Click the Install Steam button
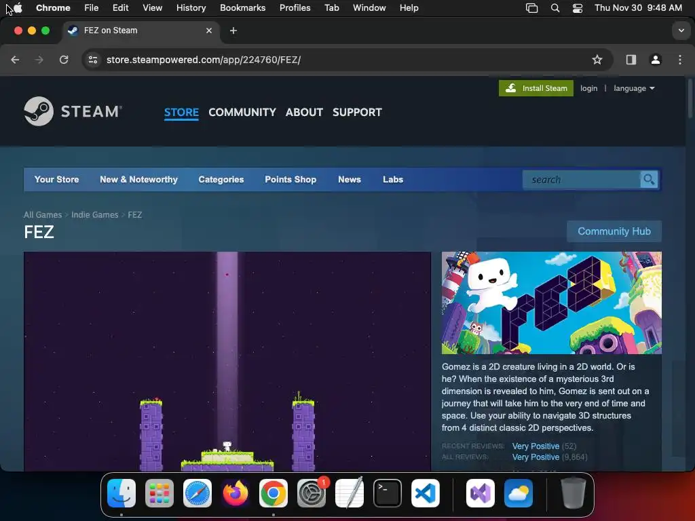This screenshot has height=521, width=695. 536,88
